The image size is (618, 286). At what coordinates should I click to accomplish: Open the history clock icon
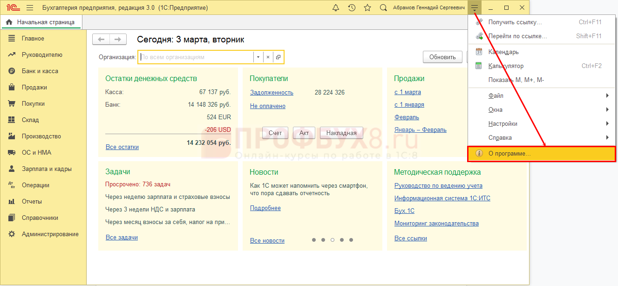pyautogui.click(x=352, y=8)
